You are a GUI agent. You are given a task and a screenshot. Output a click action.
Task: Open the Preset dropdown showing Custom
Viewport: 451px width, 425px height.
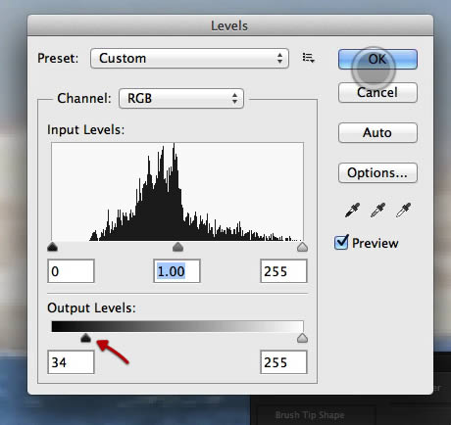tap(189, 59)
